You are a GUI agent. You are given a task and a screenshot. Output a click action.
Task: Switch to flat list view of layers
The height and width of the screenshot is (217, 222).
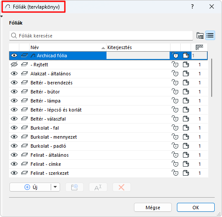210,35
